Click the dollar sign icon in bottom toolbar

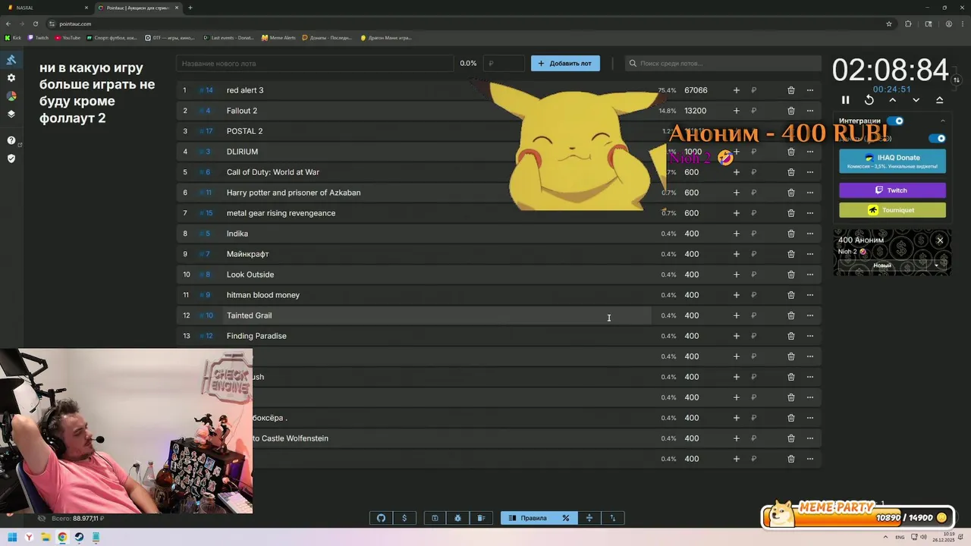pos(404,518)
